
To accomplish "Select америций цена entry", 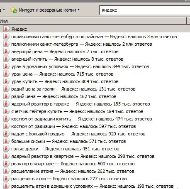I will point(65,52).
